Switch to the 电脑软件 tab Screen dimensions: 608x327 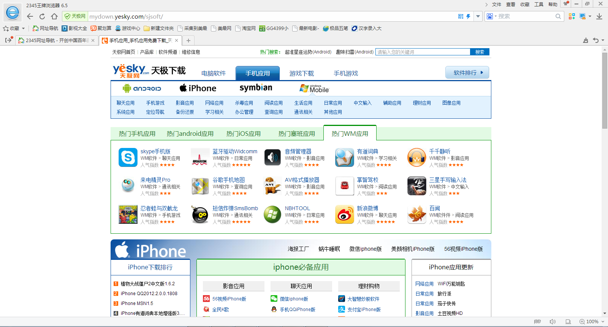tap(214, 73)
